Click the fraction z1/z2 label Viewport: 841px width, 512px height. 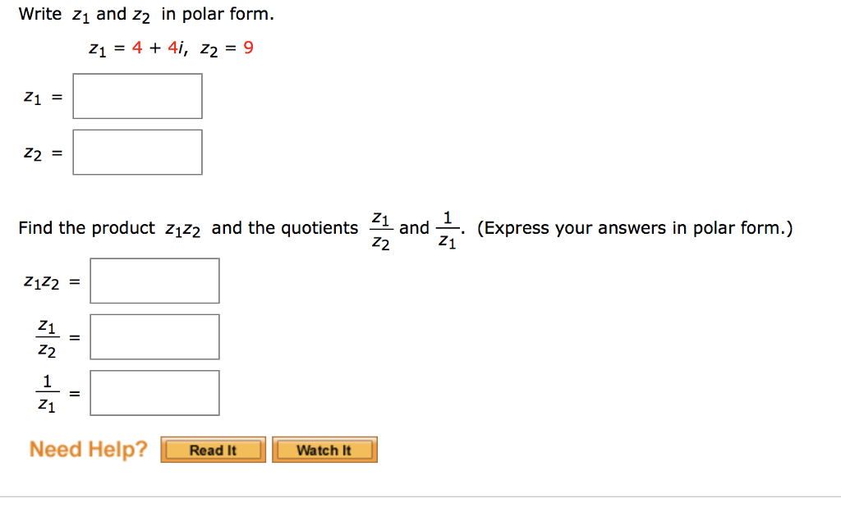[x=48, y=336]
